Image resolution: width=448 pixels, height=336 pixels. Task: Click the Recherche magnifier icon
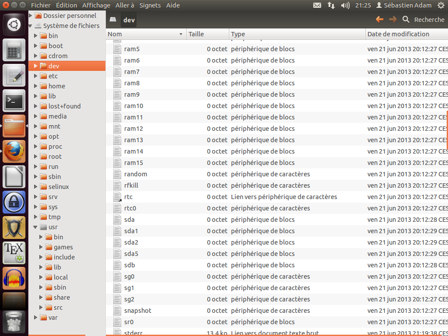point(406,19)
